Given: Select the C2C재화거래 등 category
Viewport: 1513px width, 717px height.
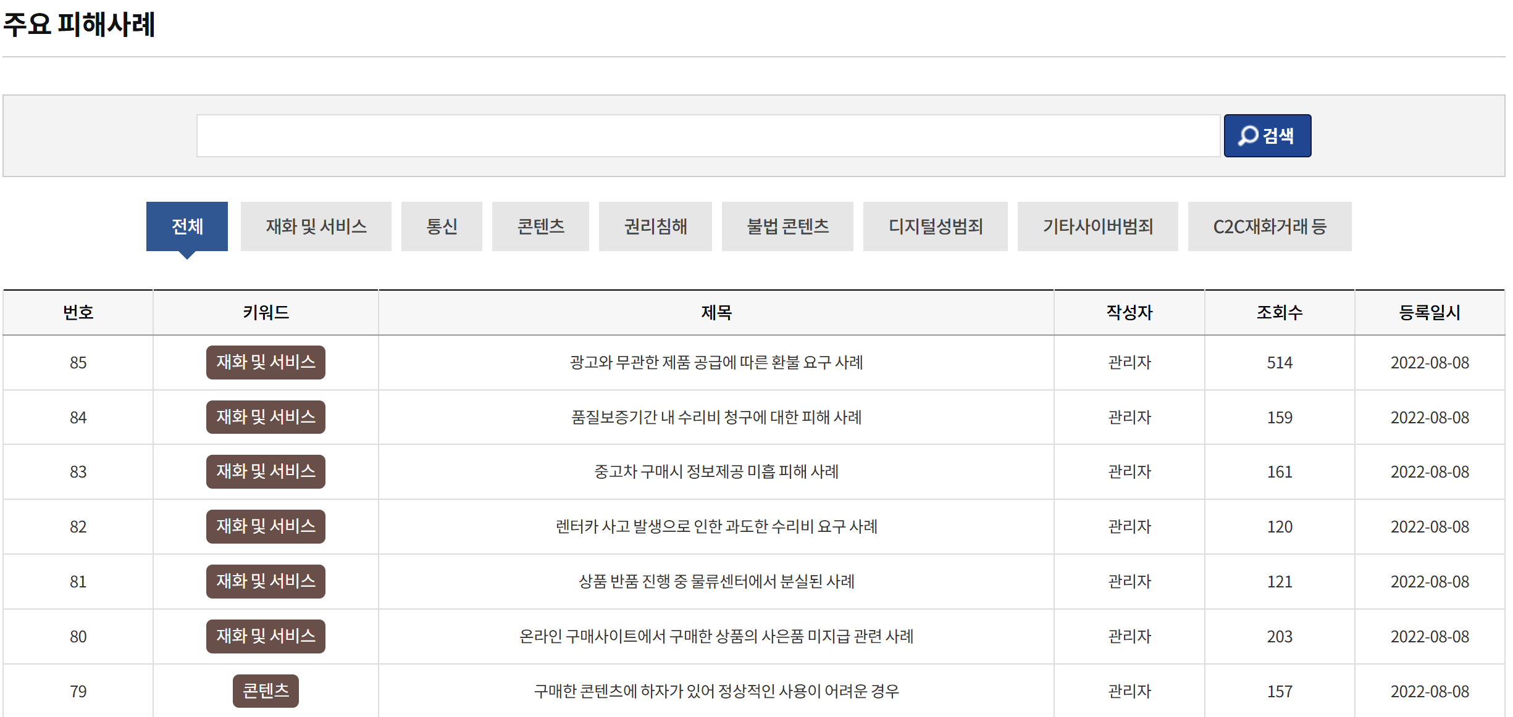Looking at the screenshot, I should pos(1269,226).
